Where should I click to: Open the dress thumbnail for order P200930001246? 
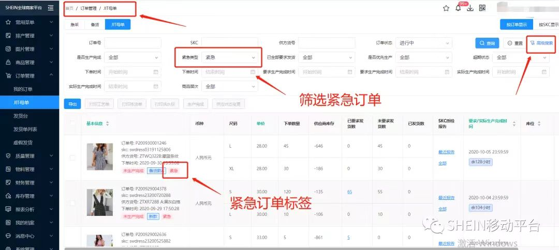click(100, 157)
